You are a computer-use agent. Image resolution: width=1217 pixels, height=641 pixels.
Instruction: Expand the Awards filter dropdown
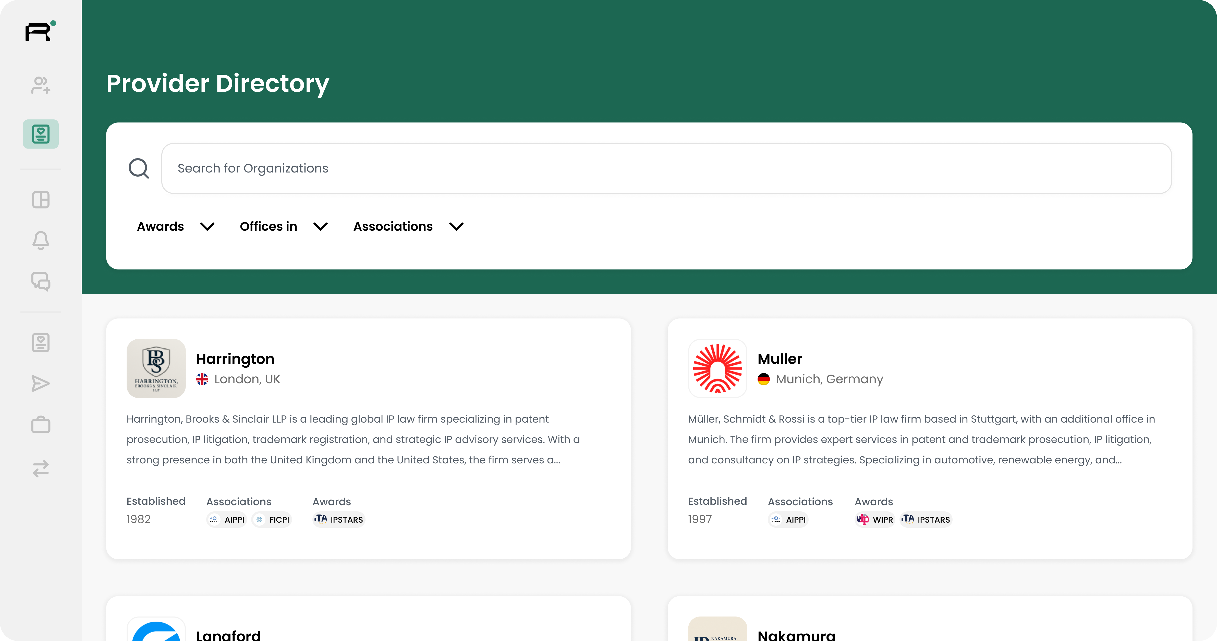coord(176,227)
